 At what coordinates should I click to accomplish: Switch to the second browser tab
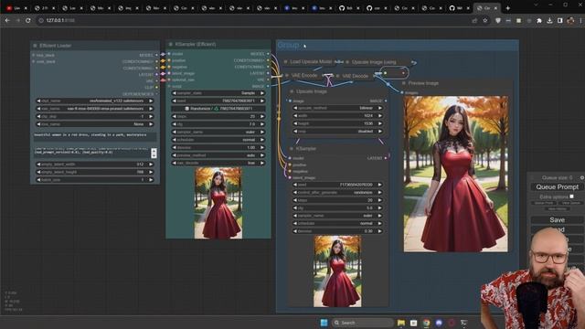(44, 8)
